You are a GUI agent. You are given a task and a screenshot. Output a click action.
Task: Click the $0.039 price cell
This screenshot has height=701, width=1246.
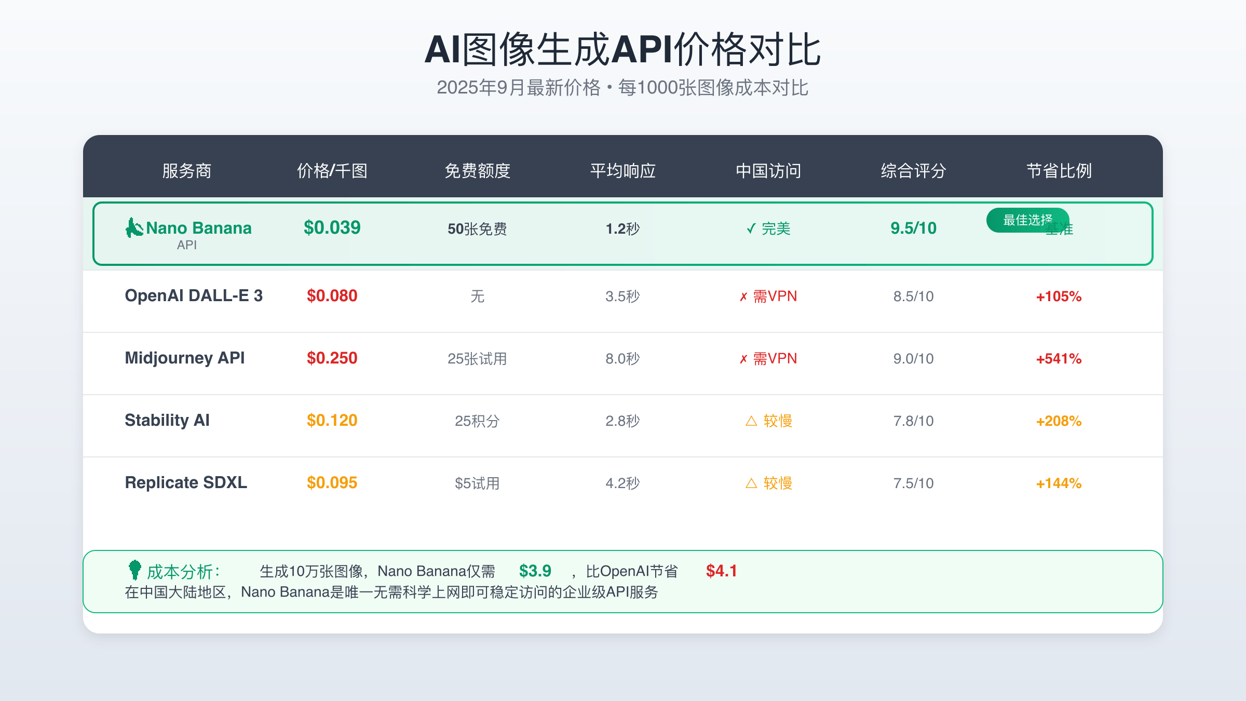point(332,228)
